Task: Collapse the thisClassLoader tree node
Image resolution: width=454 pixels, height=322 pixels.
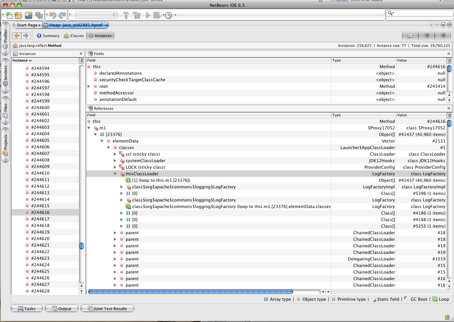Action: [x=115, y=174]
